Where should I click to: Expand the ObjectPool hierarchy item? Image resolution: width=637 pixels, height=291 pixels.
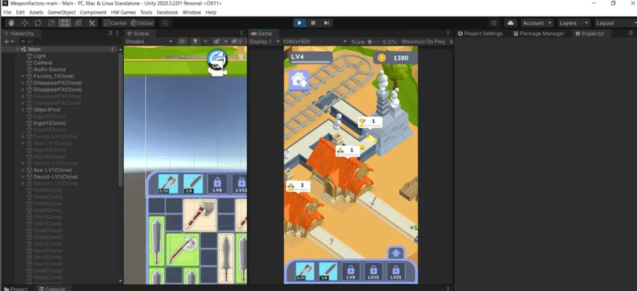click(23, 110)
